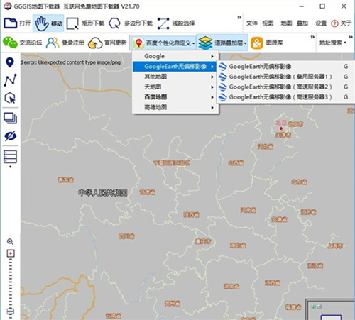Expand the 其他地图 submenu
Viewport: 355px width, 320px height.
[x=175, y=77]
